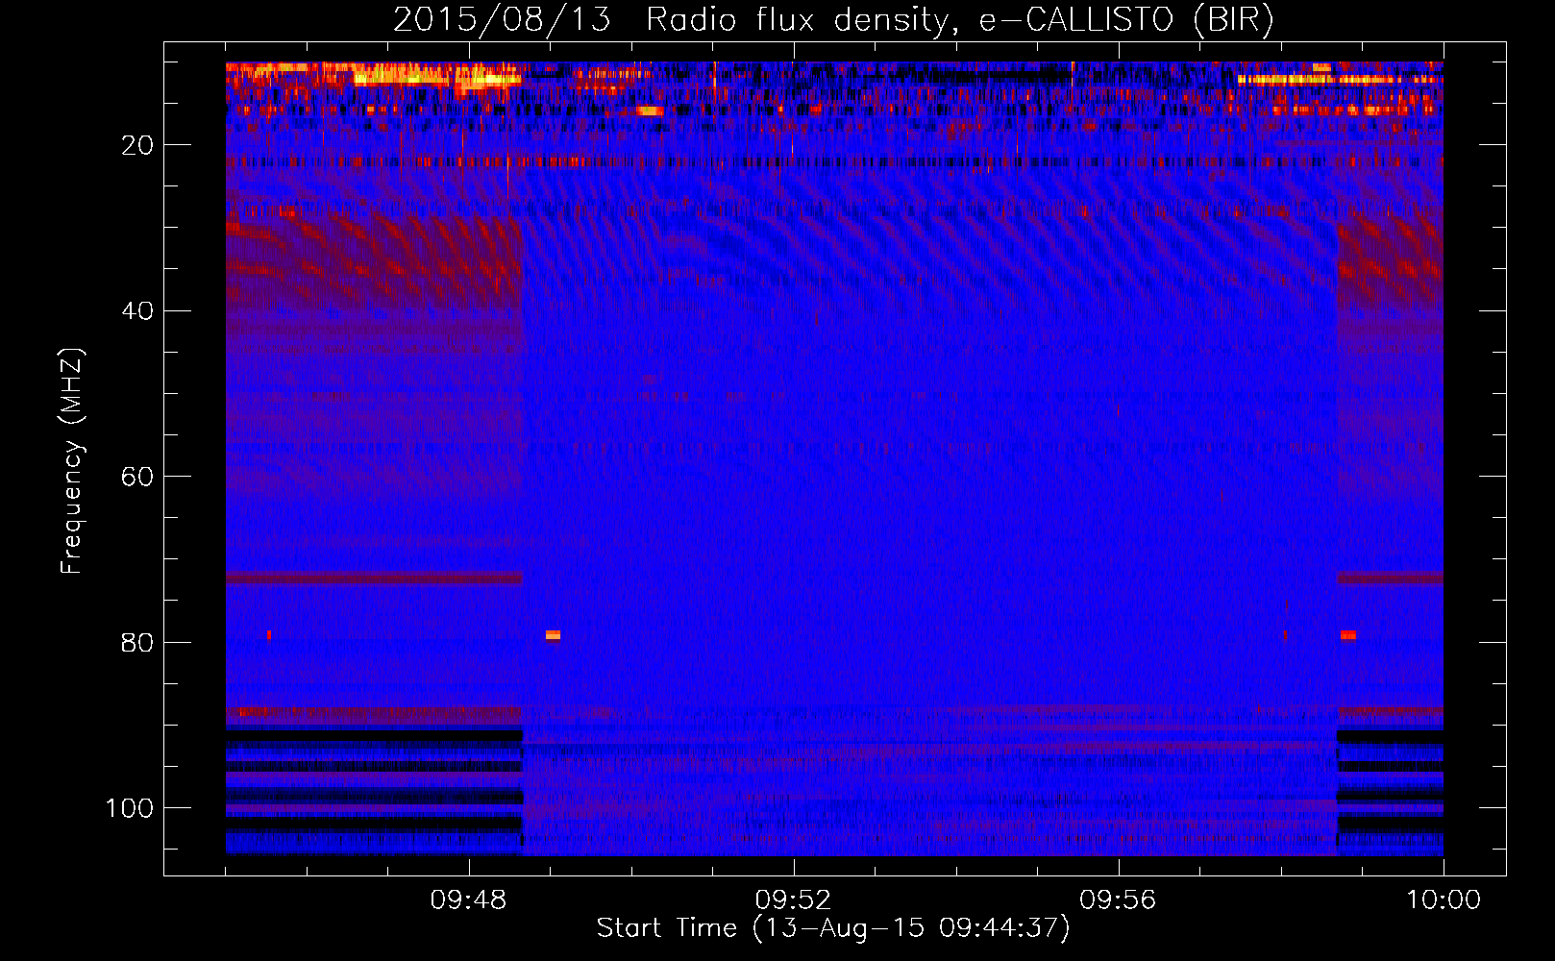Click the '09:52' time tick label
Screen dimensions: 1555x961
pos(793,900)
